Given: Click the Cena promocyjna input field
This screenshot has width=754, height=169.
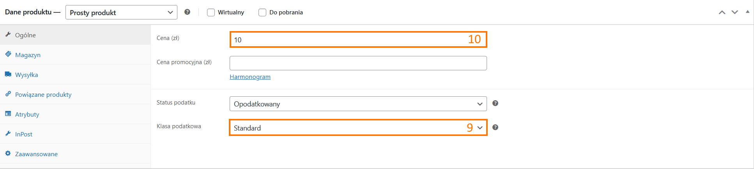Looking at the screenshot, I should 358,63.
